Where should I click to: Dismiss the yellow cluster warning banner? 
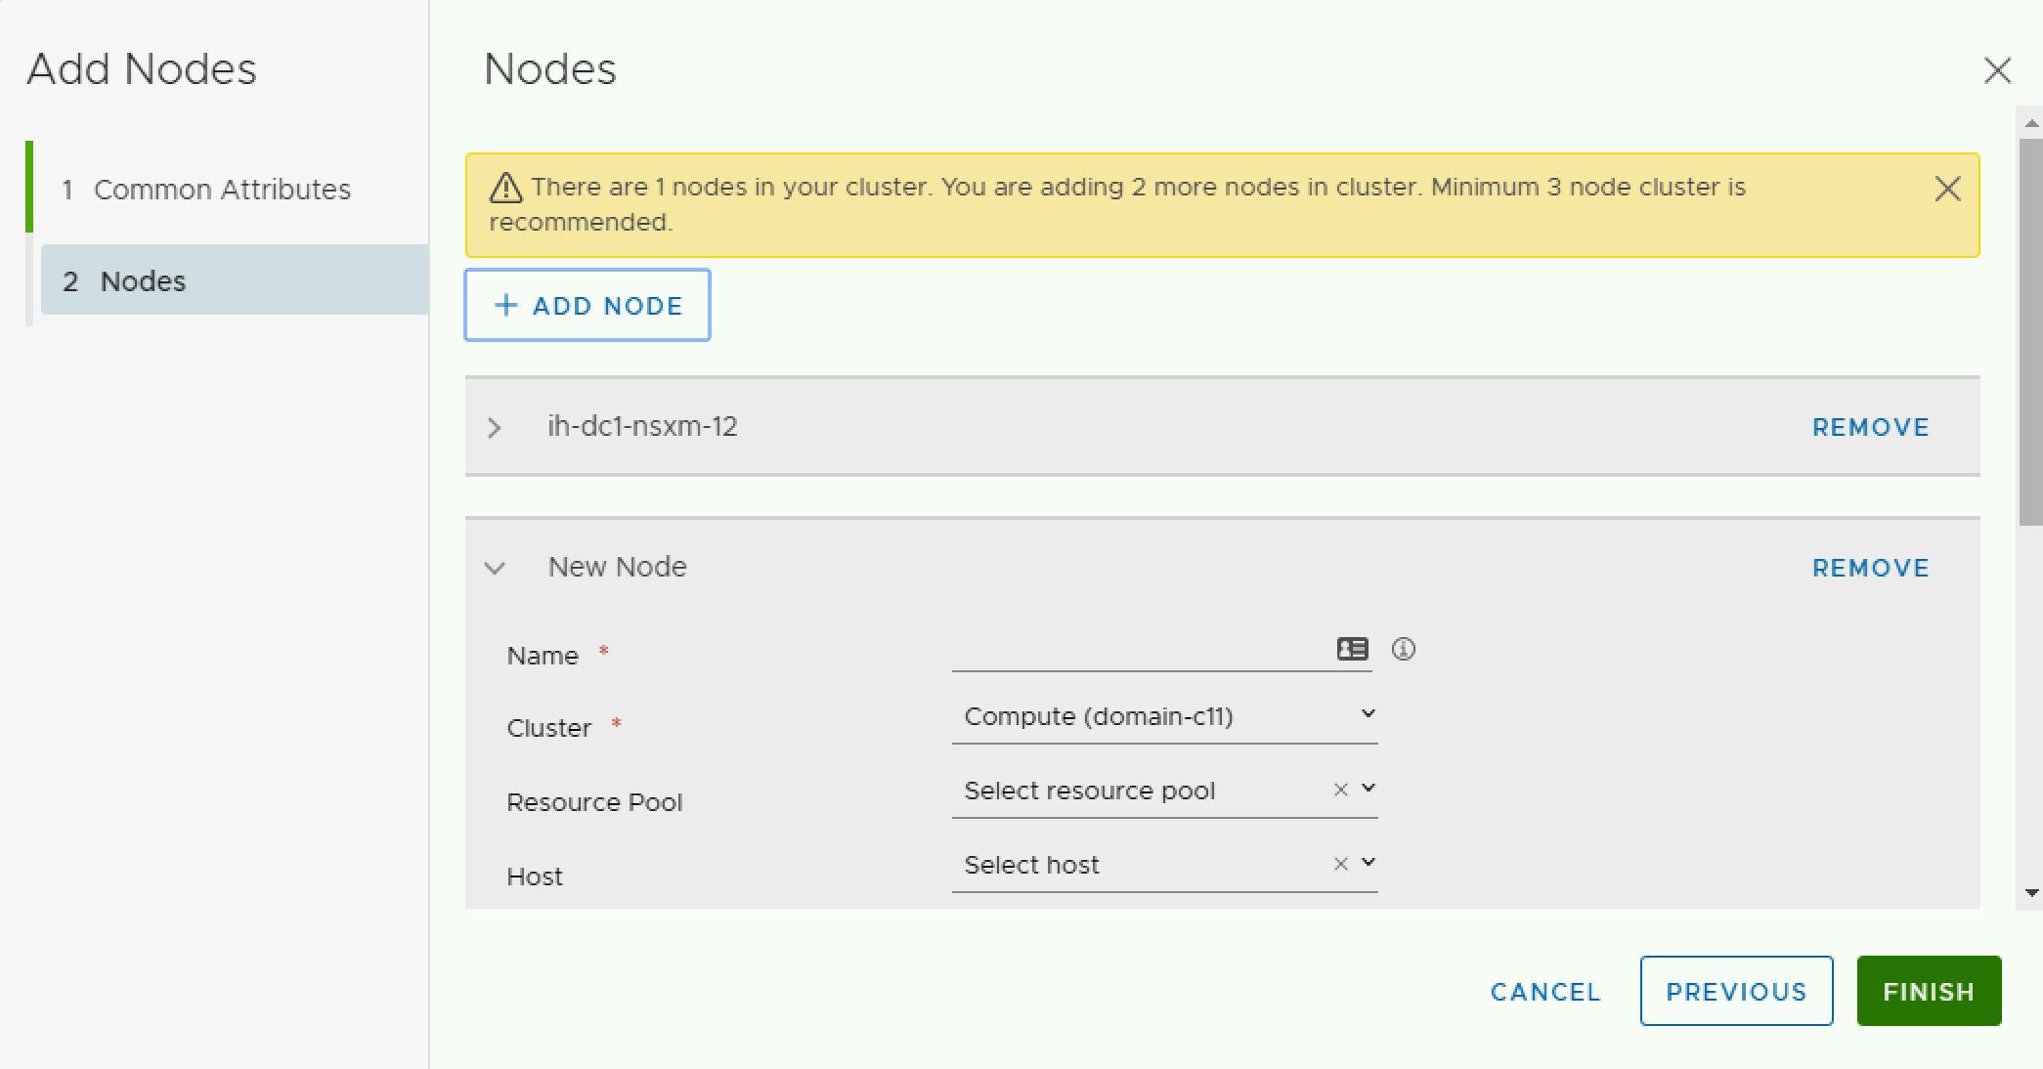[x=1947, y=189]
